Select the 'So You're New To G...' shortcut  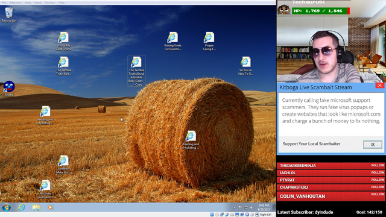pos(245,66)
